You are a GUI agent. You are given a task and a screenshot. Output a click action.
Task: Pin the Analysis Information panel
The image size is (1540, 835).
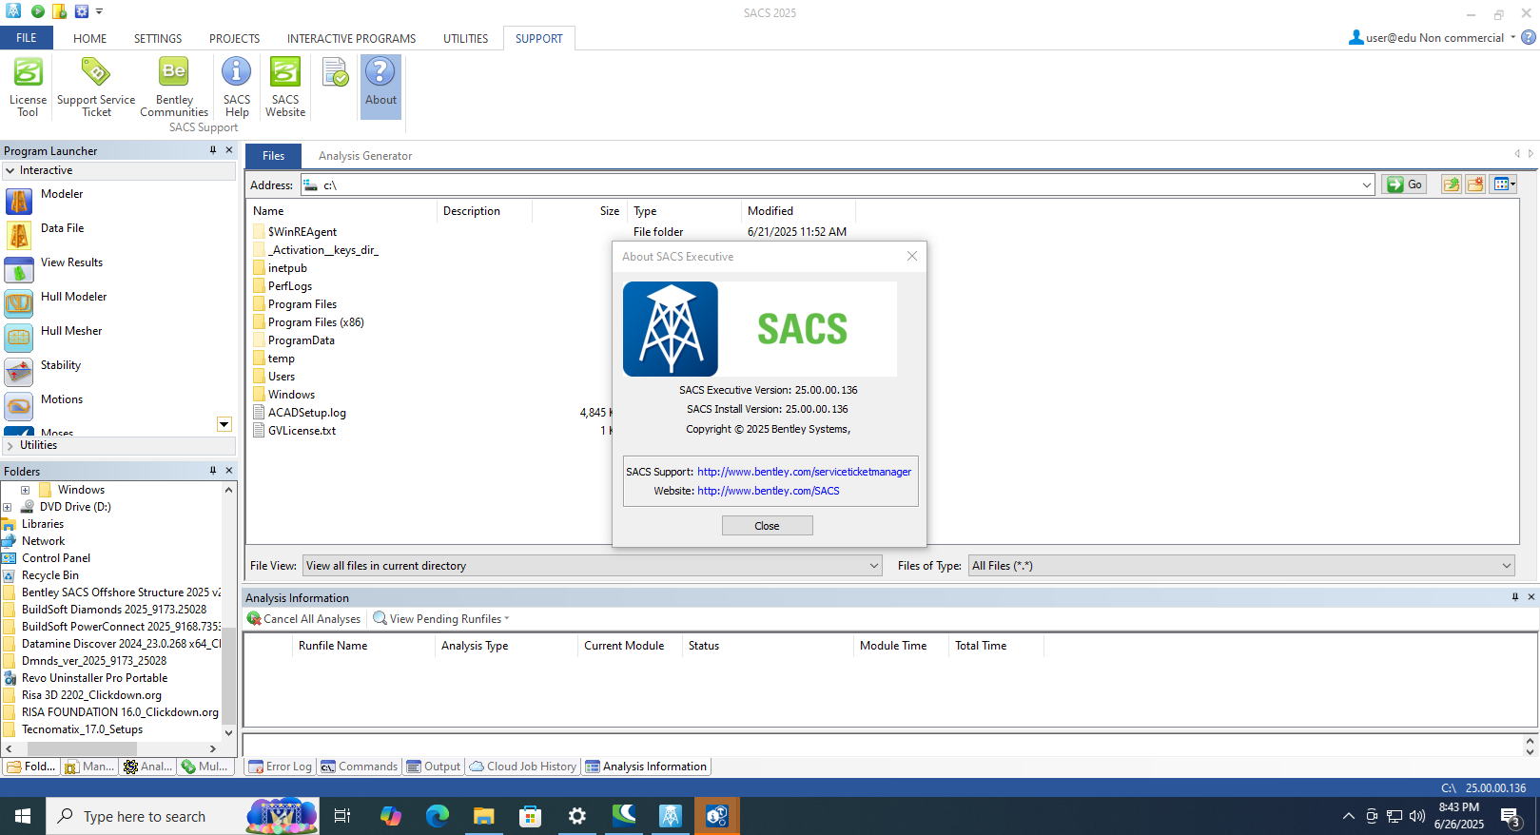(1515, 597)
